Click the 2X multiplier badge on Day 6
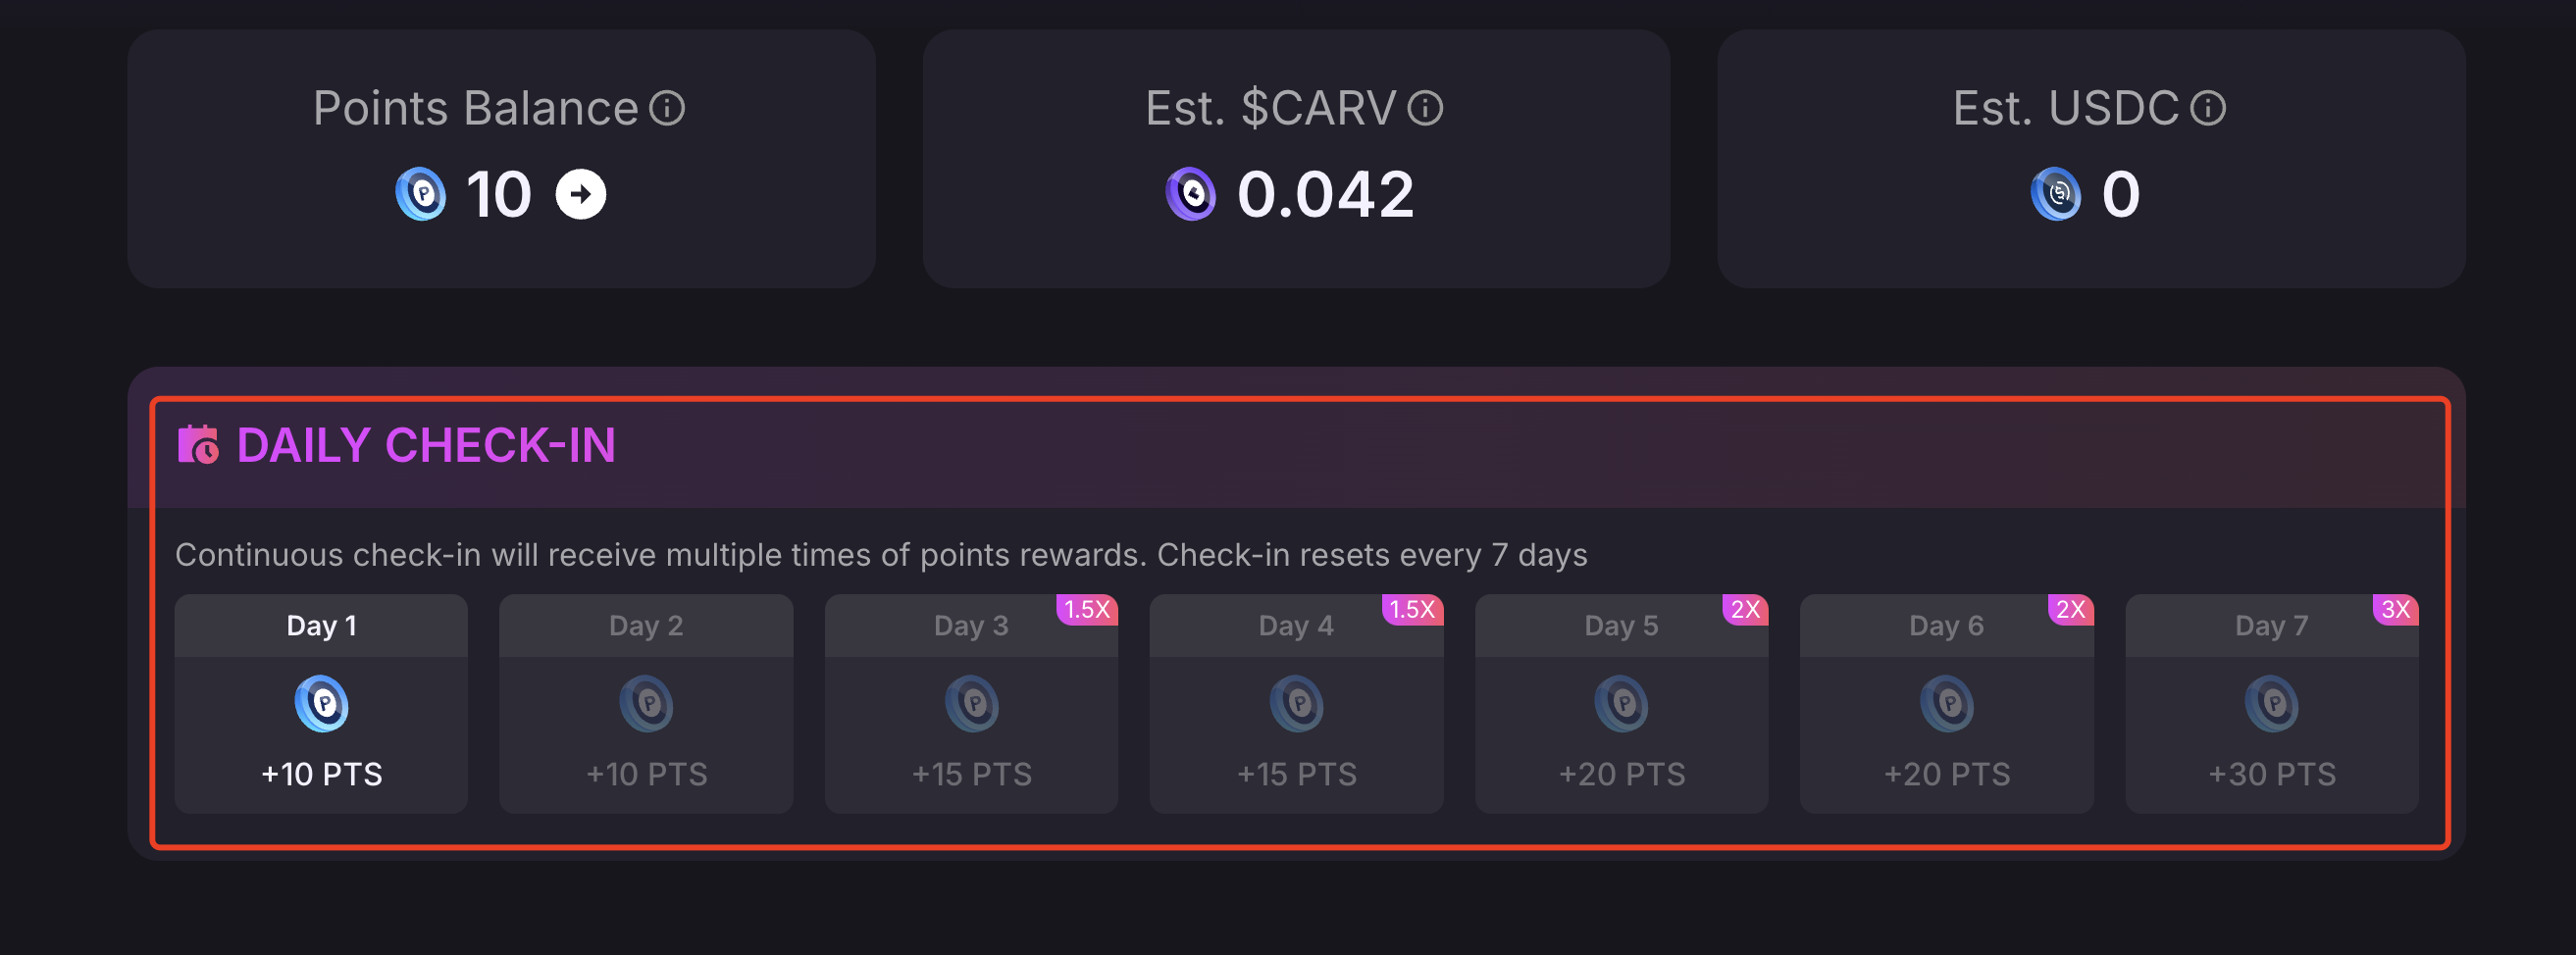Image resolution: width=2576 pixels, height=955 pixels. (x=2070, y=609)
